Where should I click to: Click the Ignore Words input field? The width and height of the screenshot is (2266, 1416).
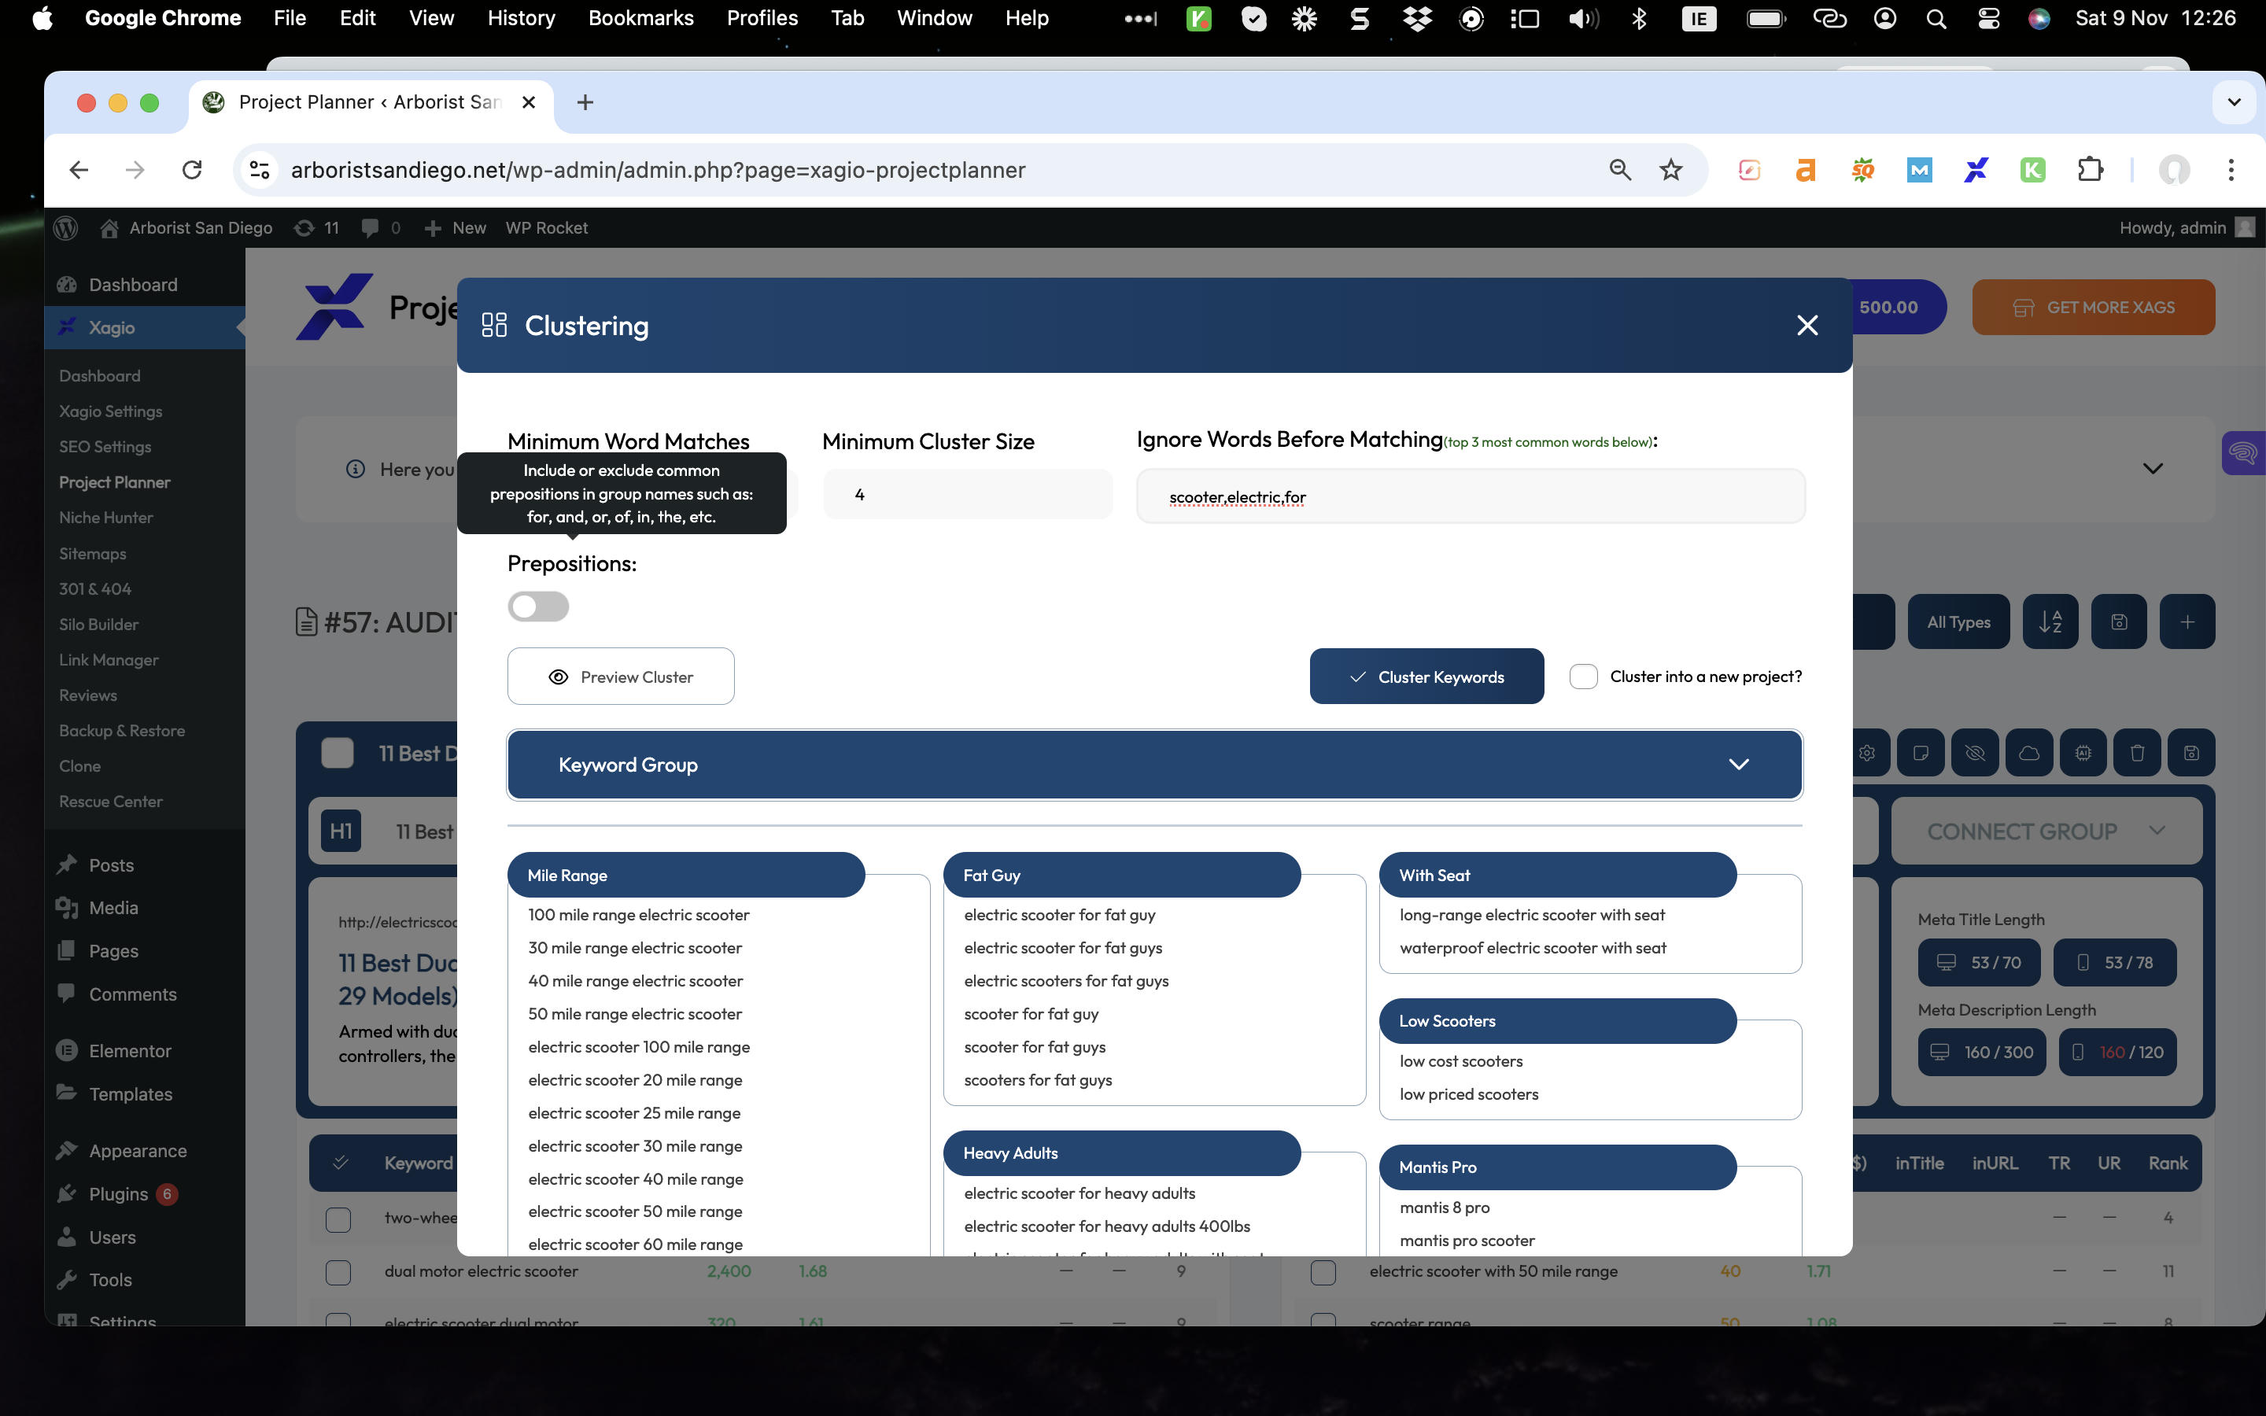[1470, 496]
